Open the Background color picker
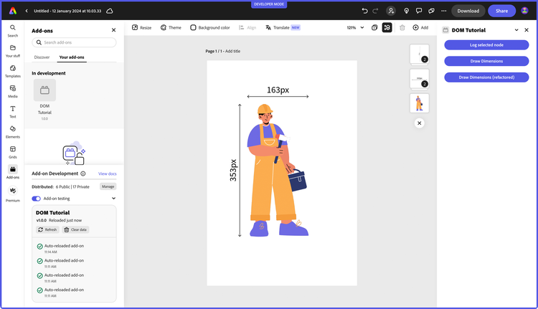 pos(210,27)
